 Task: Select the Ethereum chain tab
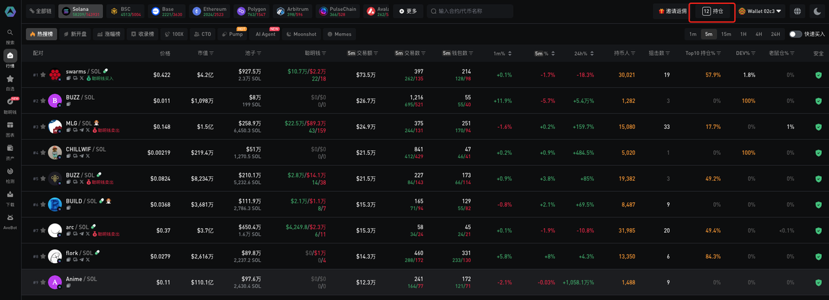point(209,11)
